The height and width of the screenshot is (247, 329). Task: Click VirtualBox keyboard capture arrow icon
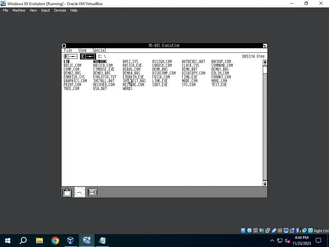pyautogui.click(x=311, y=231)
